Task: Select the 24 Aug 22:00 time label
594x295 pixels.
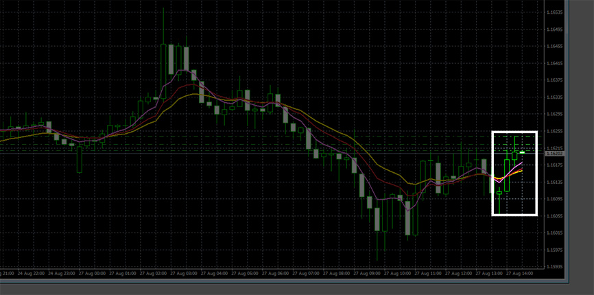Action: click(31, 273)
